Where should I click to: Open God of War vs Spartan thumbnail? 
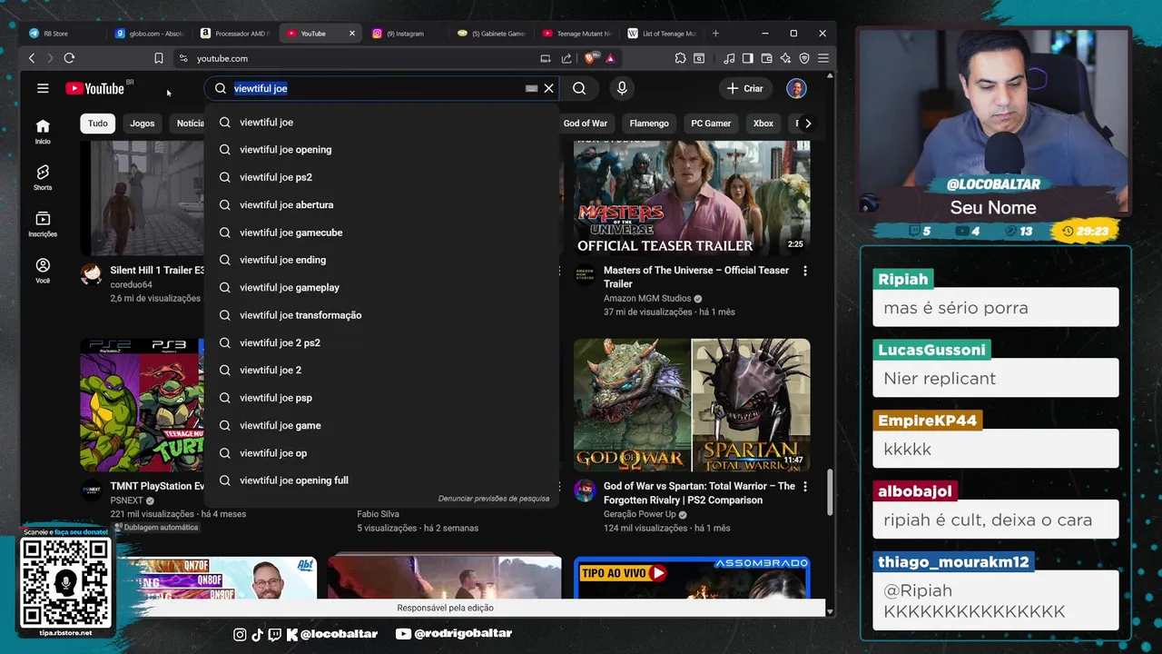[692, 405]
